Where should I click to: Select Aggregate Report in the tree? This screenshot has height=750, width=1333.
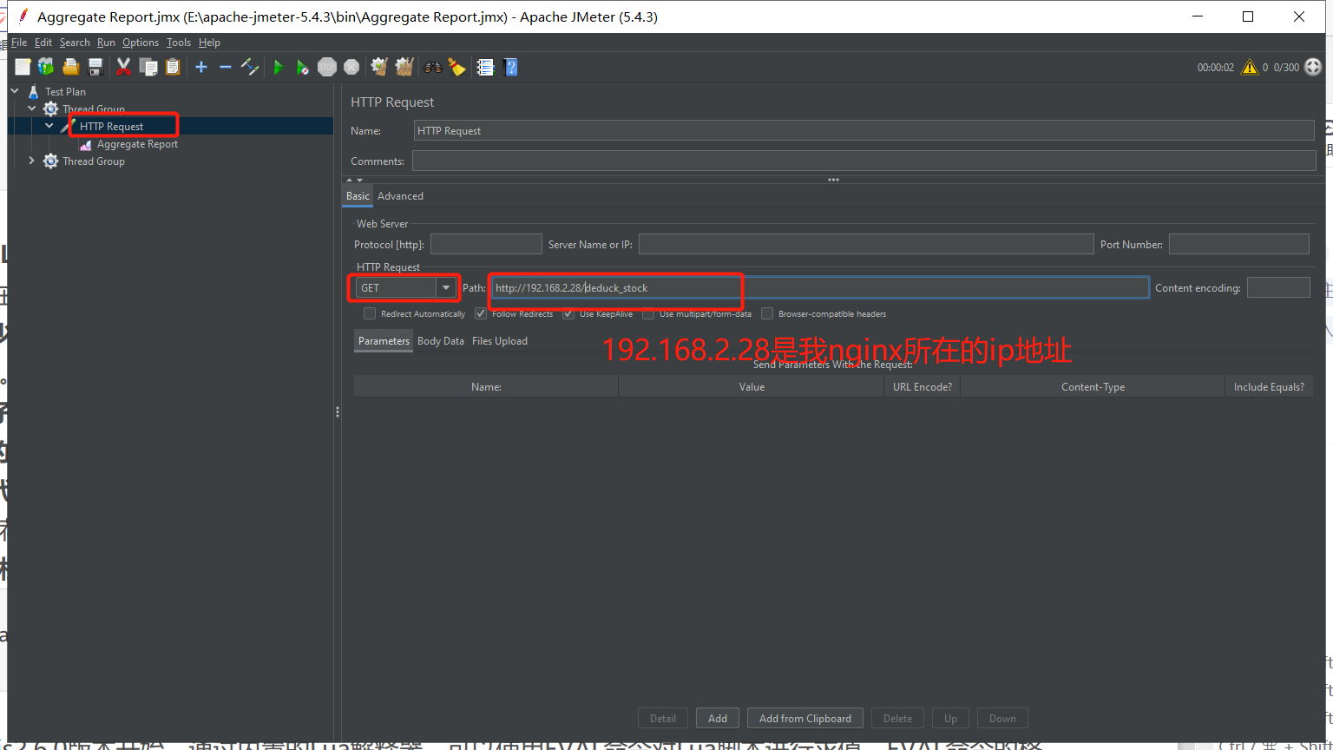[x=137, y=144]
